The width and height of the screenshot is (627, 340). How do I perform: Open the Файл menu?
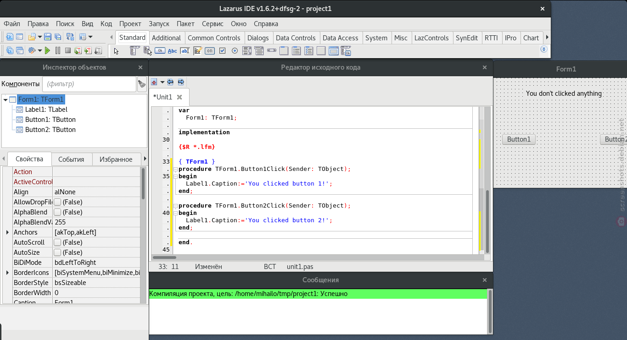point(12,24)
